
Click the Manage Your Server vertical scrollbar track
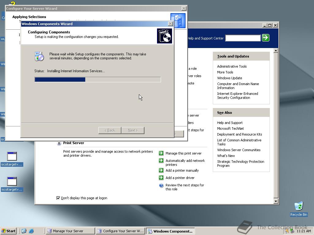point(276,126)
